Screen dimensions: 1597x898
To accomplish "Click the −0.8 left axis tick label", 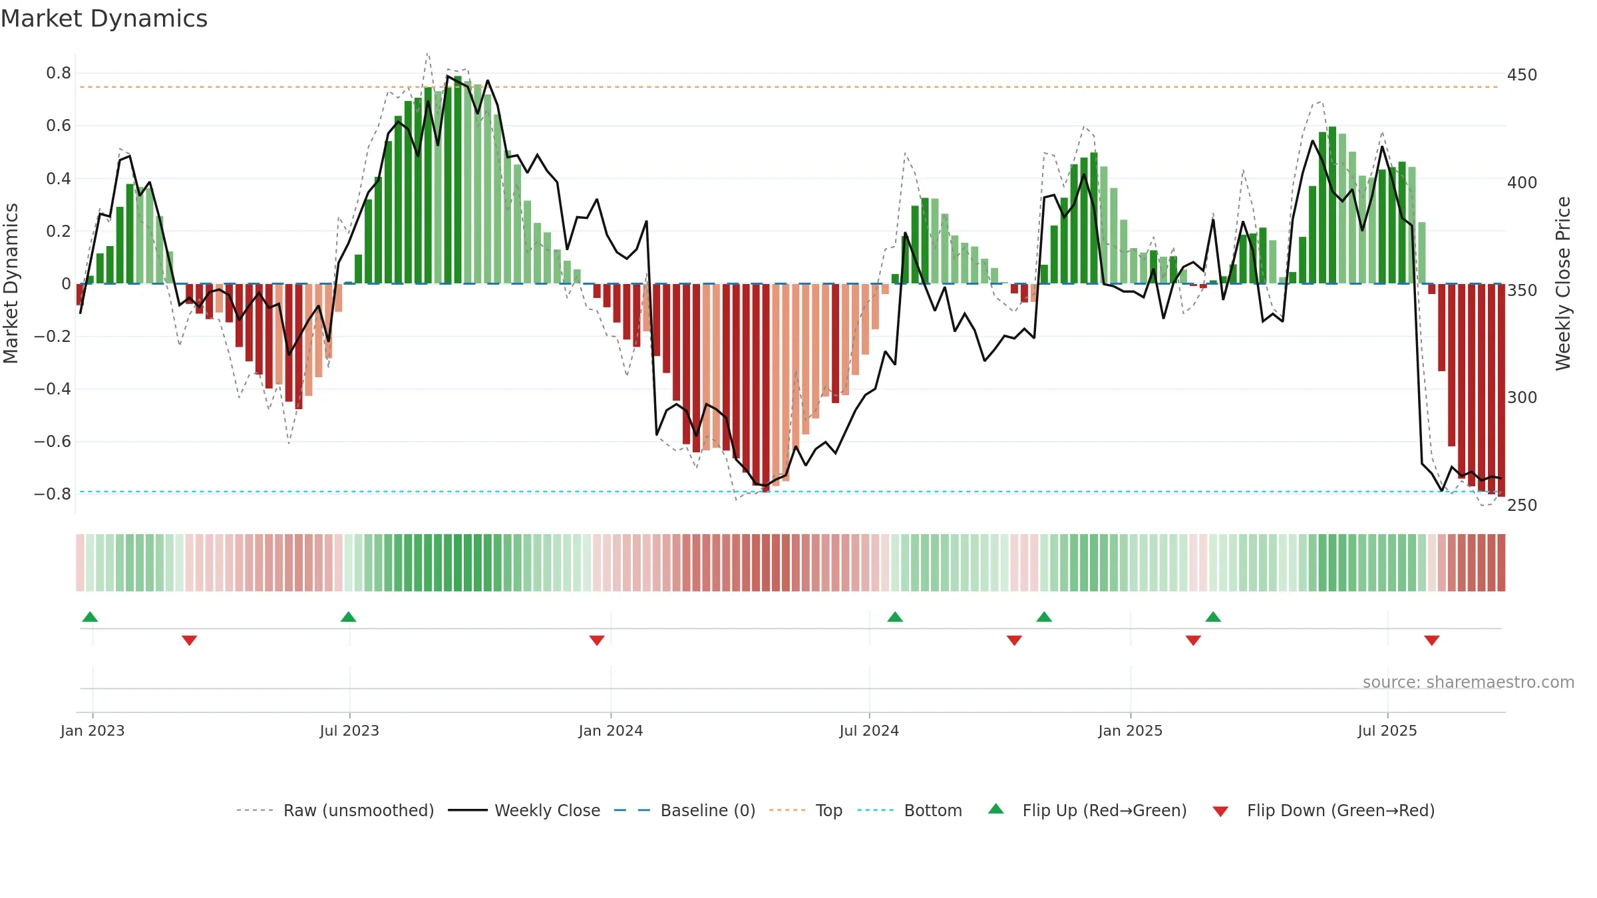I will pos(53,494).
